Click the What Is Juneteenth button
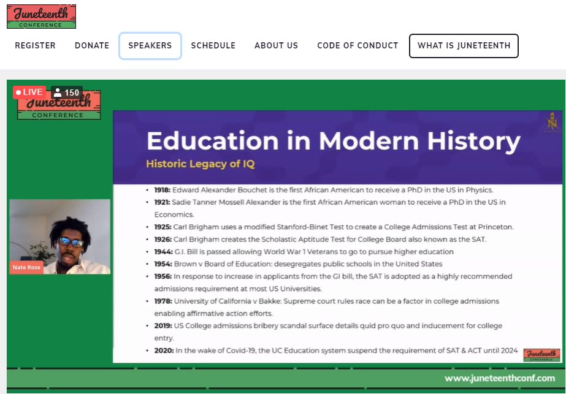 tap(464, 46)
